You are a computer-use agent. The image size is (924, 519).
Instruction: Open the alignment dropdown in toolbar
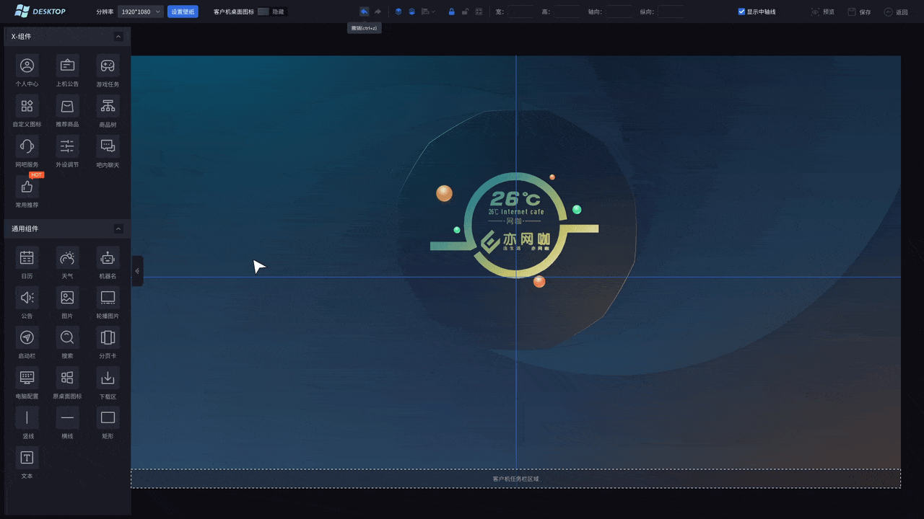(x=429, y=12)
